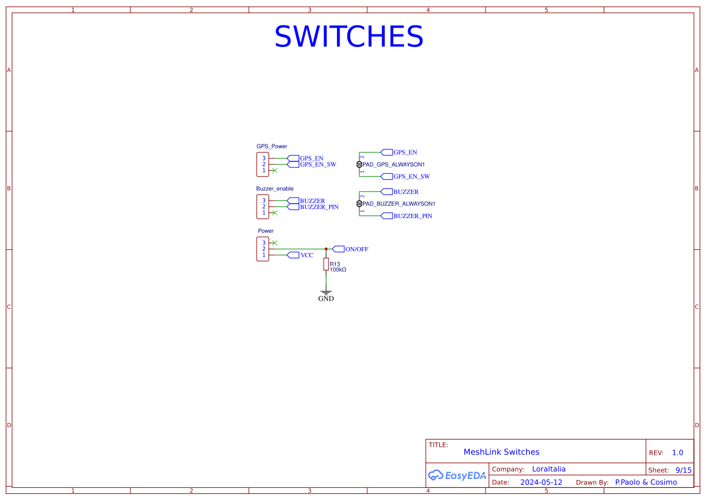Select the ON/OFF net label arrow
Image resolution: width=706 pixels, height=500 pixels.
coord(339,249)
